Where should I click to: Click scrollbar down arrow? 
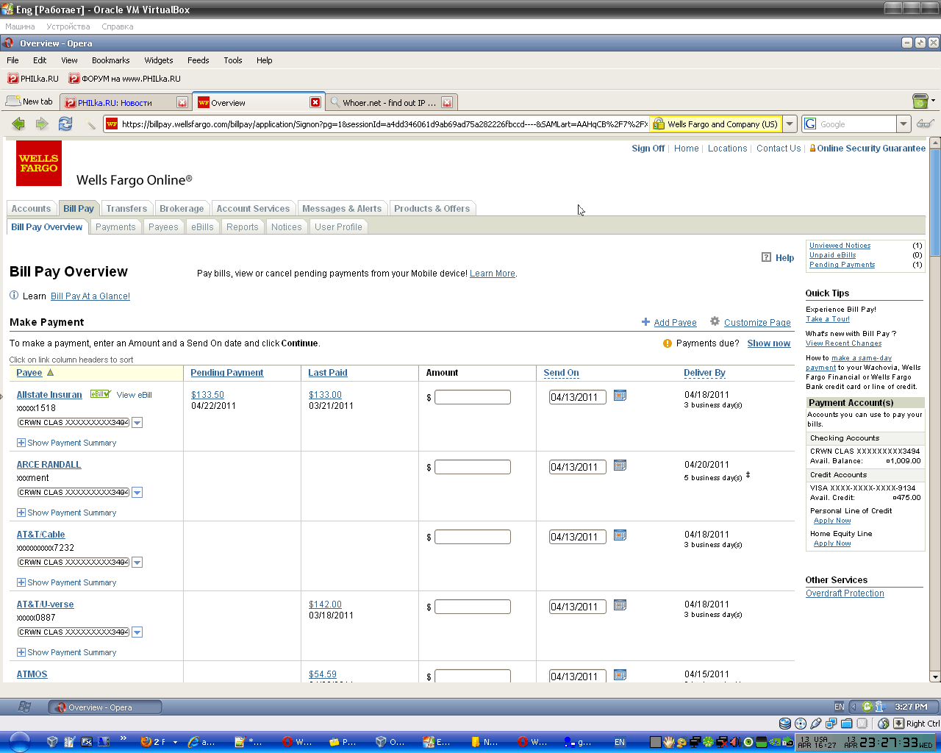tap(935, 677)
